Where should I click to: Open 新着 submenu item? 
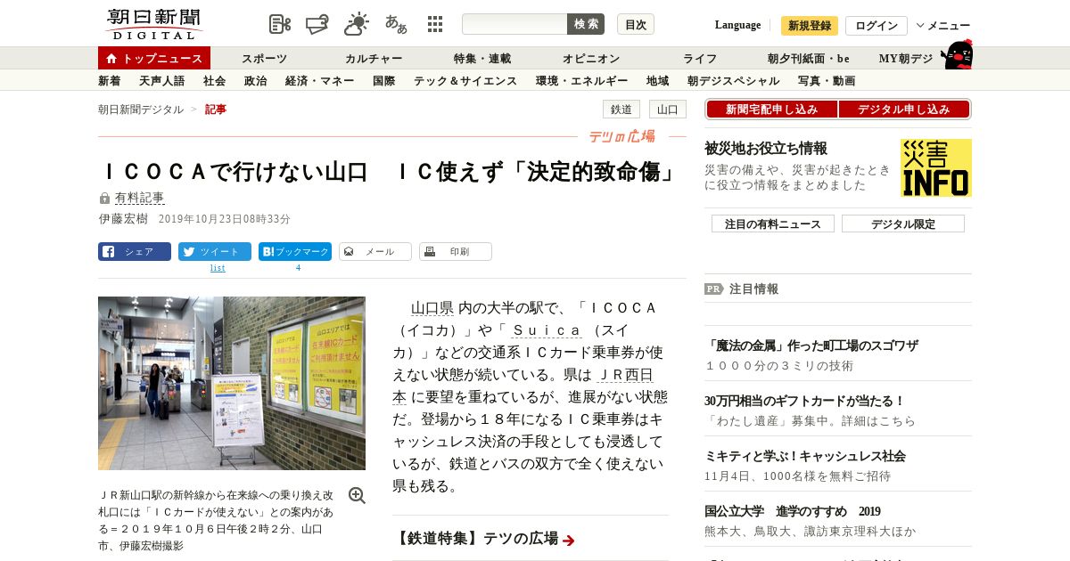110,81
